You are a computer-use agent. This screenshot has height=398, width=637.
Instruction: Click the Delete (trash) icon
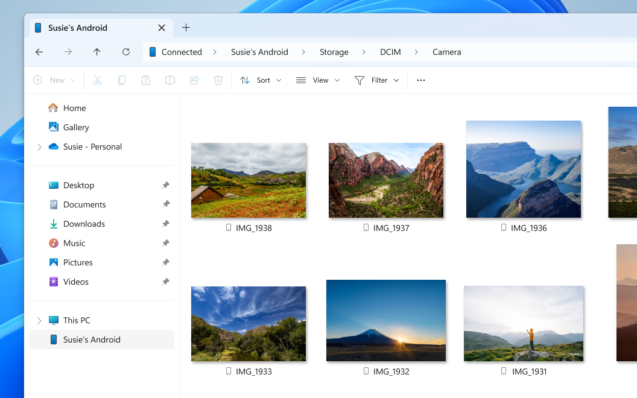click(218, 80)
